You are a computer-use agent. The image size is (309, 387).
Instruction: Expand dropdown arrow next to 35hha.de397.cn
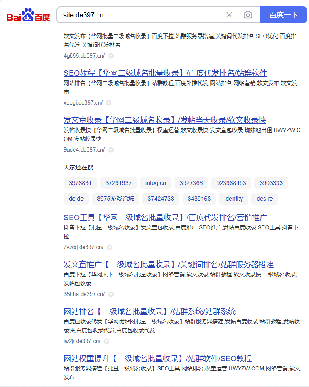point(111,294)
